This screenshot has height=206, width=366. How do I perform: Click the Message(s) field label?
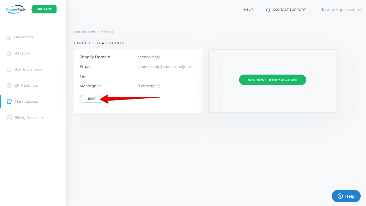[x=90, y=86]
